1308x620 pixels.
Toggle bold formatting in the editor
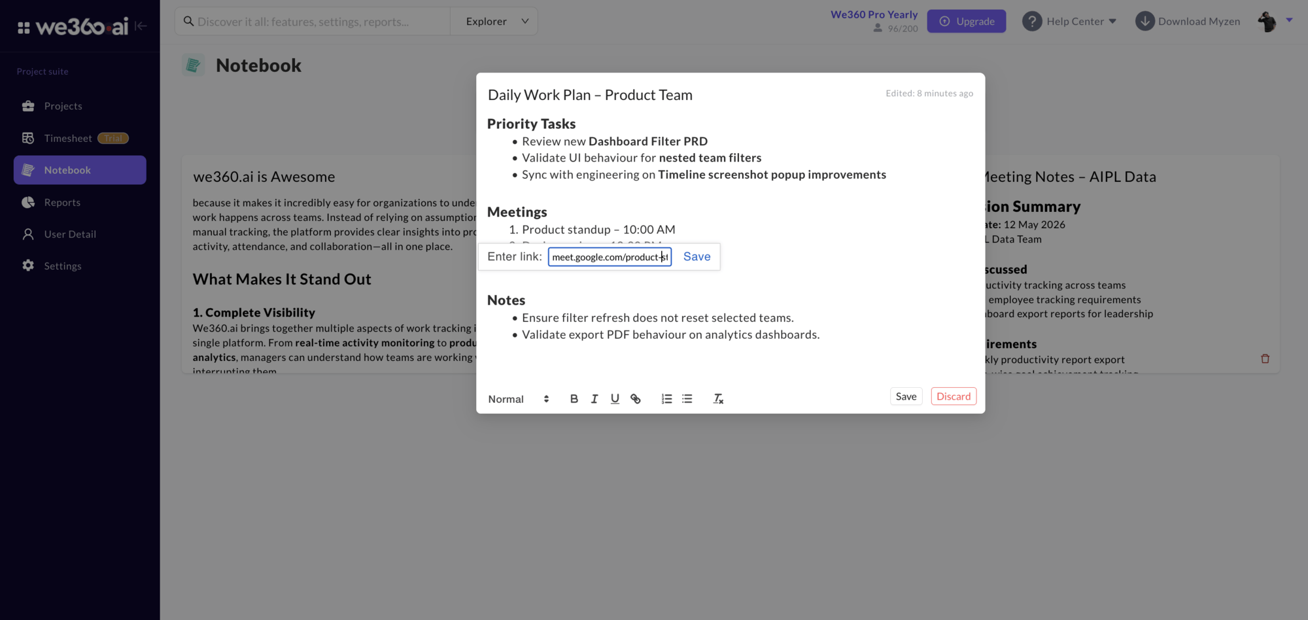tap(574, 398)
